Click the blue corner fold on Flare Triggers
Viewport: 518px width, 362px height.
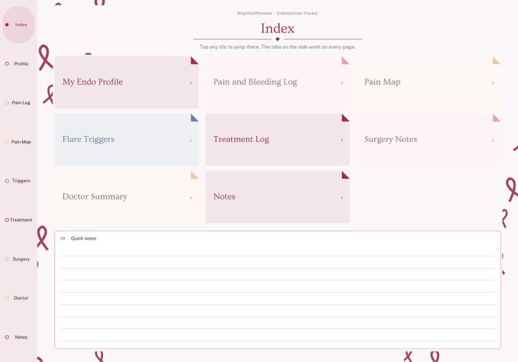tap(194, 118)
